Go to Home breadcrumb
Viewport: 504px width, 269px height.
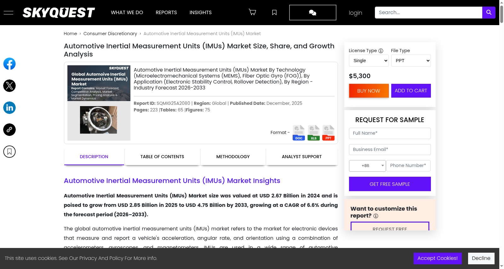[x=70, y=34]
